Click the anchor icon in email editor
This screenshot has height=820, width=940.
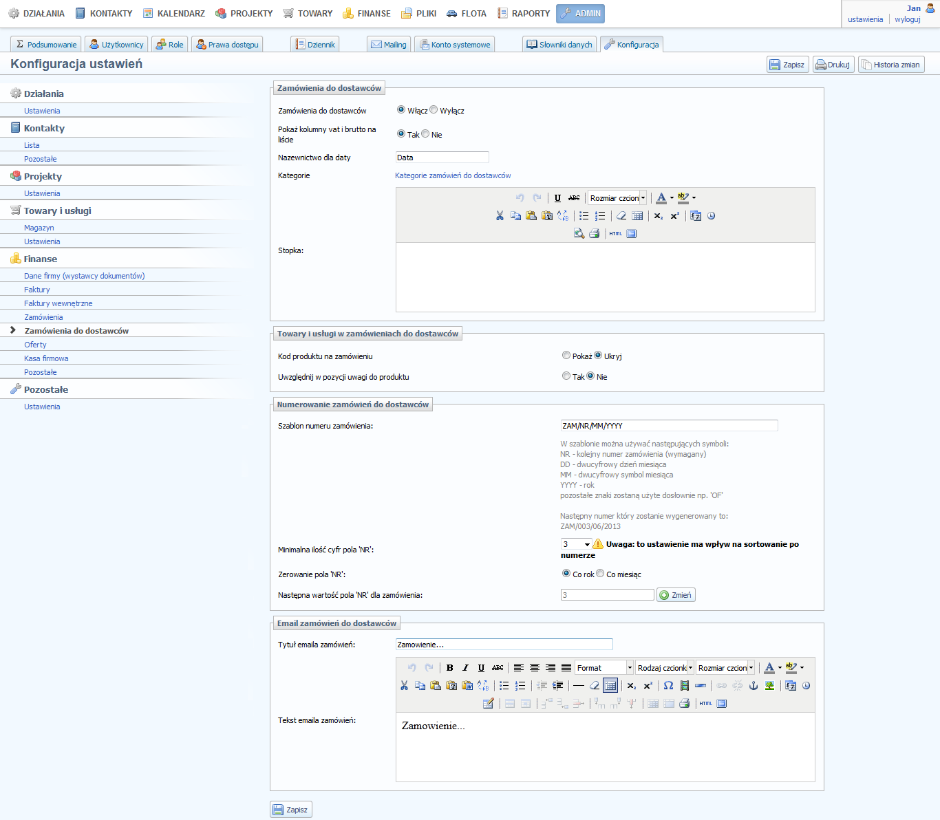[x=753, y=686]
